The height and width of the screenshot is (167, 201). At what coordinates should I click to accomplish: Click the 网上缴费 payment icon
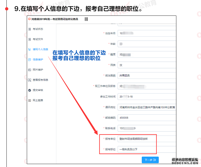(29, 100)
